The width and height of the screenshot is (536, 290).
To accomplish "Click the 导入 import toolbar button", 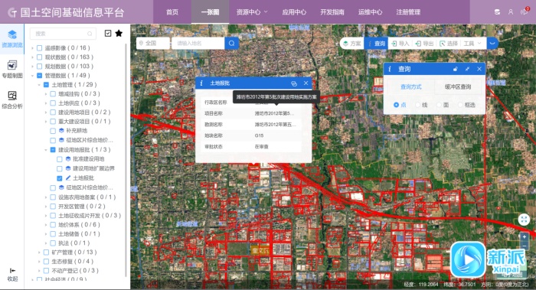I will [400, 44].
